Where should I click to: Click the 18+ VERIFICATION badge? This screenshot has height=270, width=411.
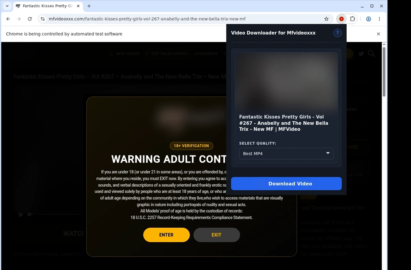pos(191,146)
